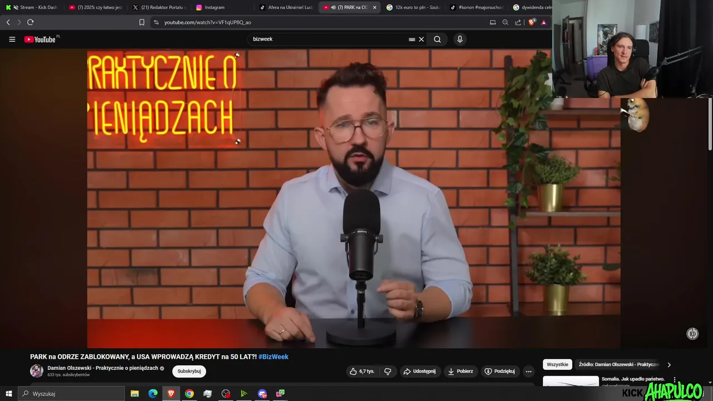Reload the current page
The width and height of the screenshot is (713, 401).
[30, 22]
